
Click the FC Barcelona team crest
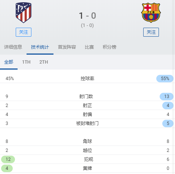pyautogui.click(x=151, y=13)
